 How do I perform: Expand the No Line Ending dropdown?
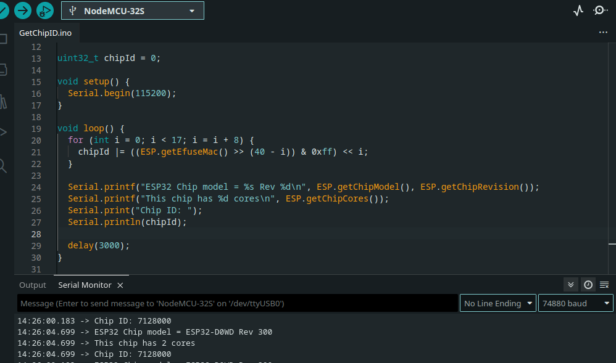[498, 303]
